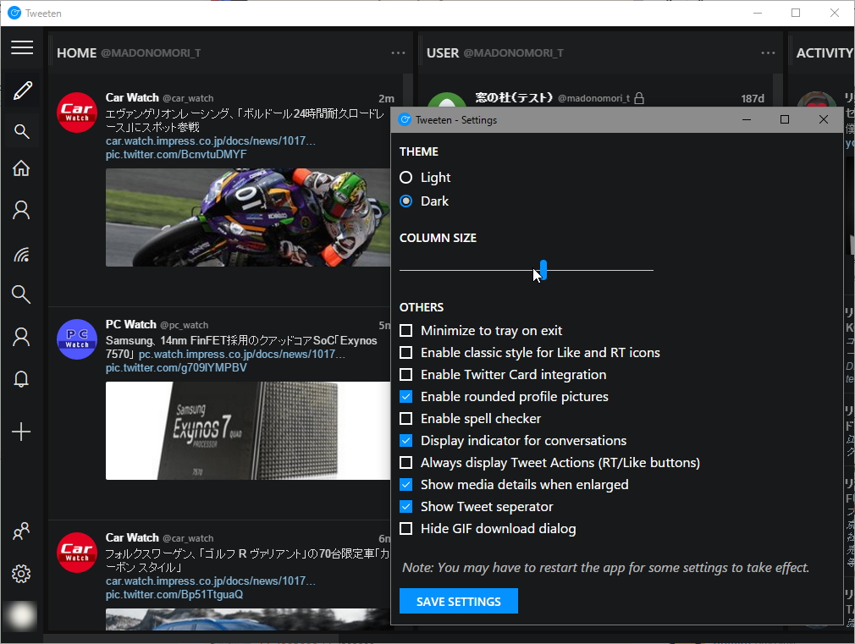Open the accounts people icon

coord(21,531)
